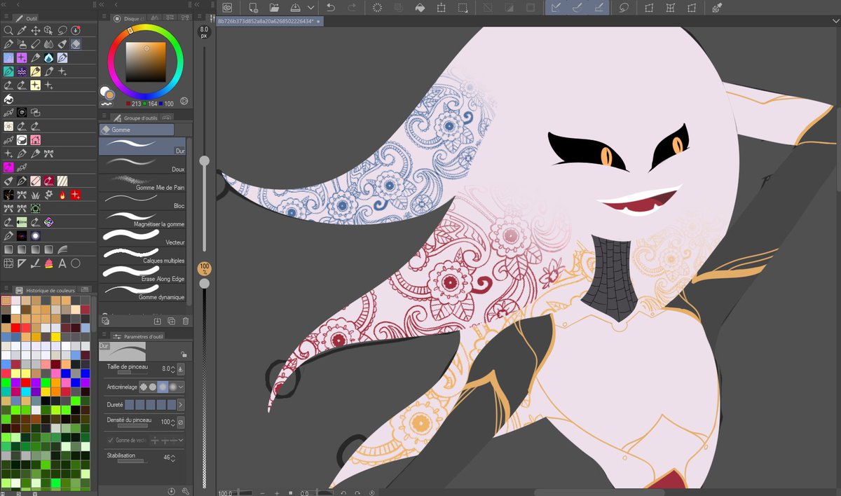Switch to Disque chromatique tab

(x=128, y=19)
